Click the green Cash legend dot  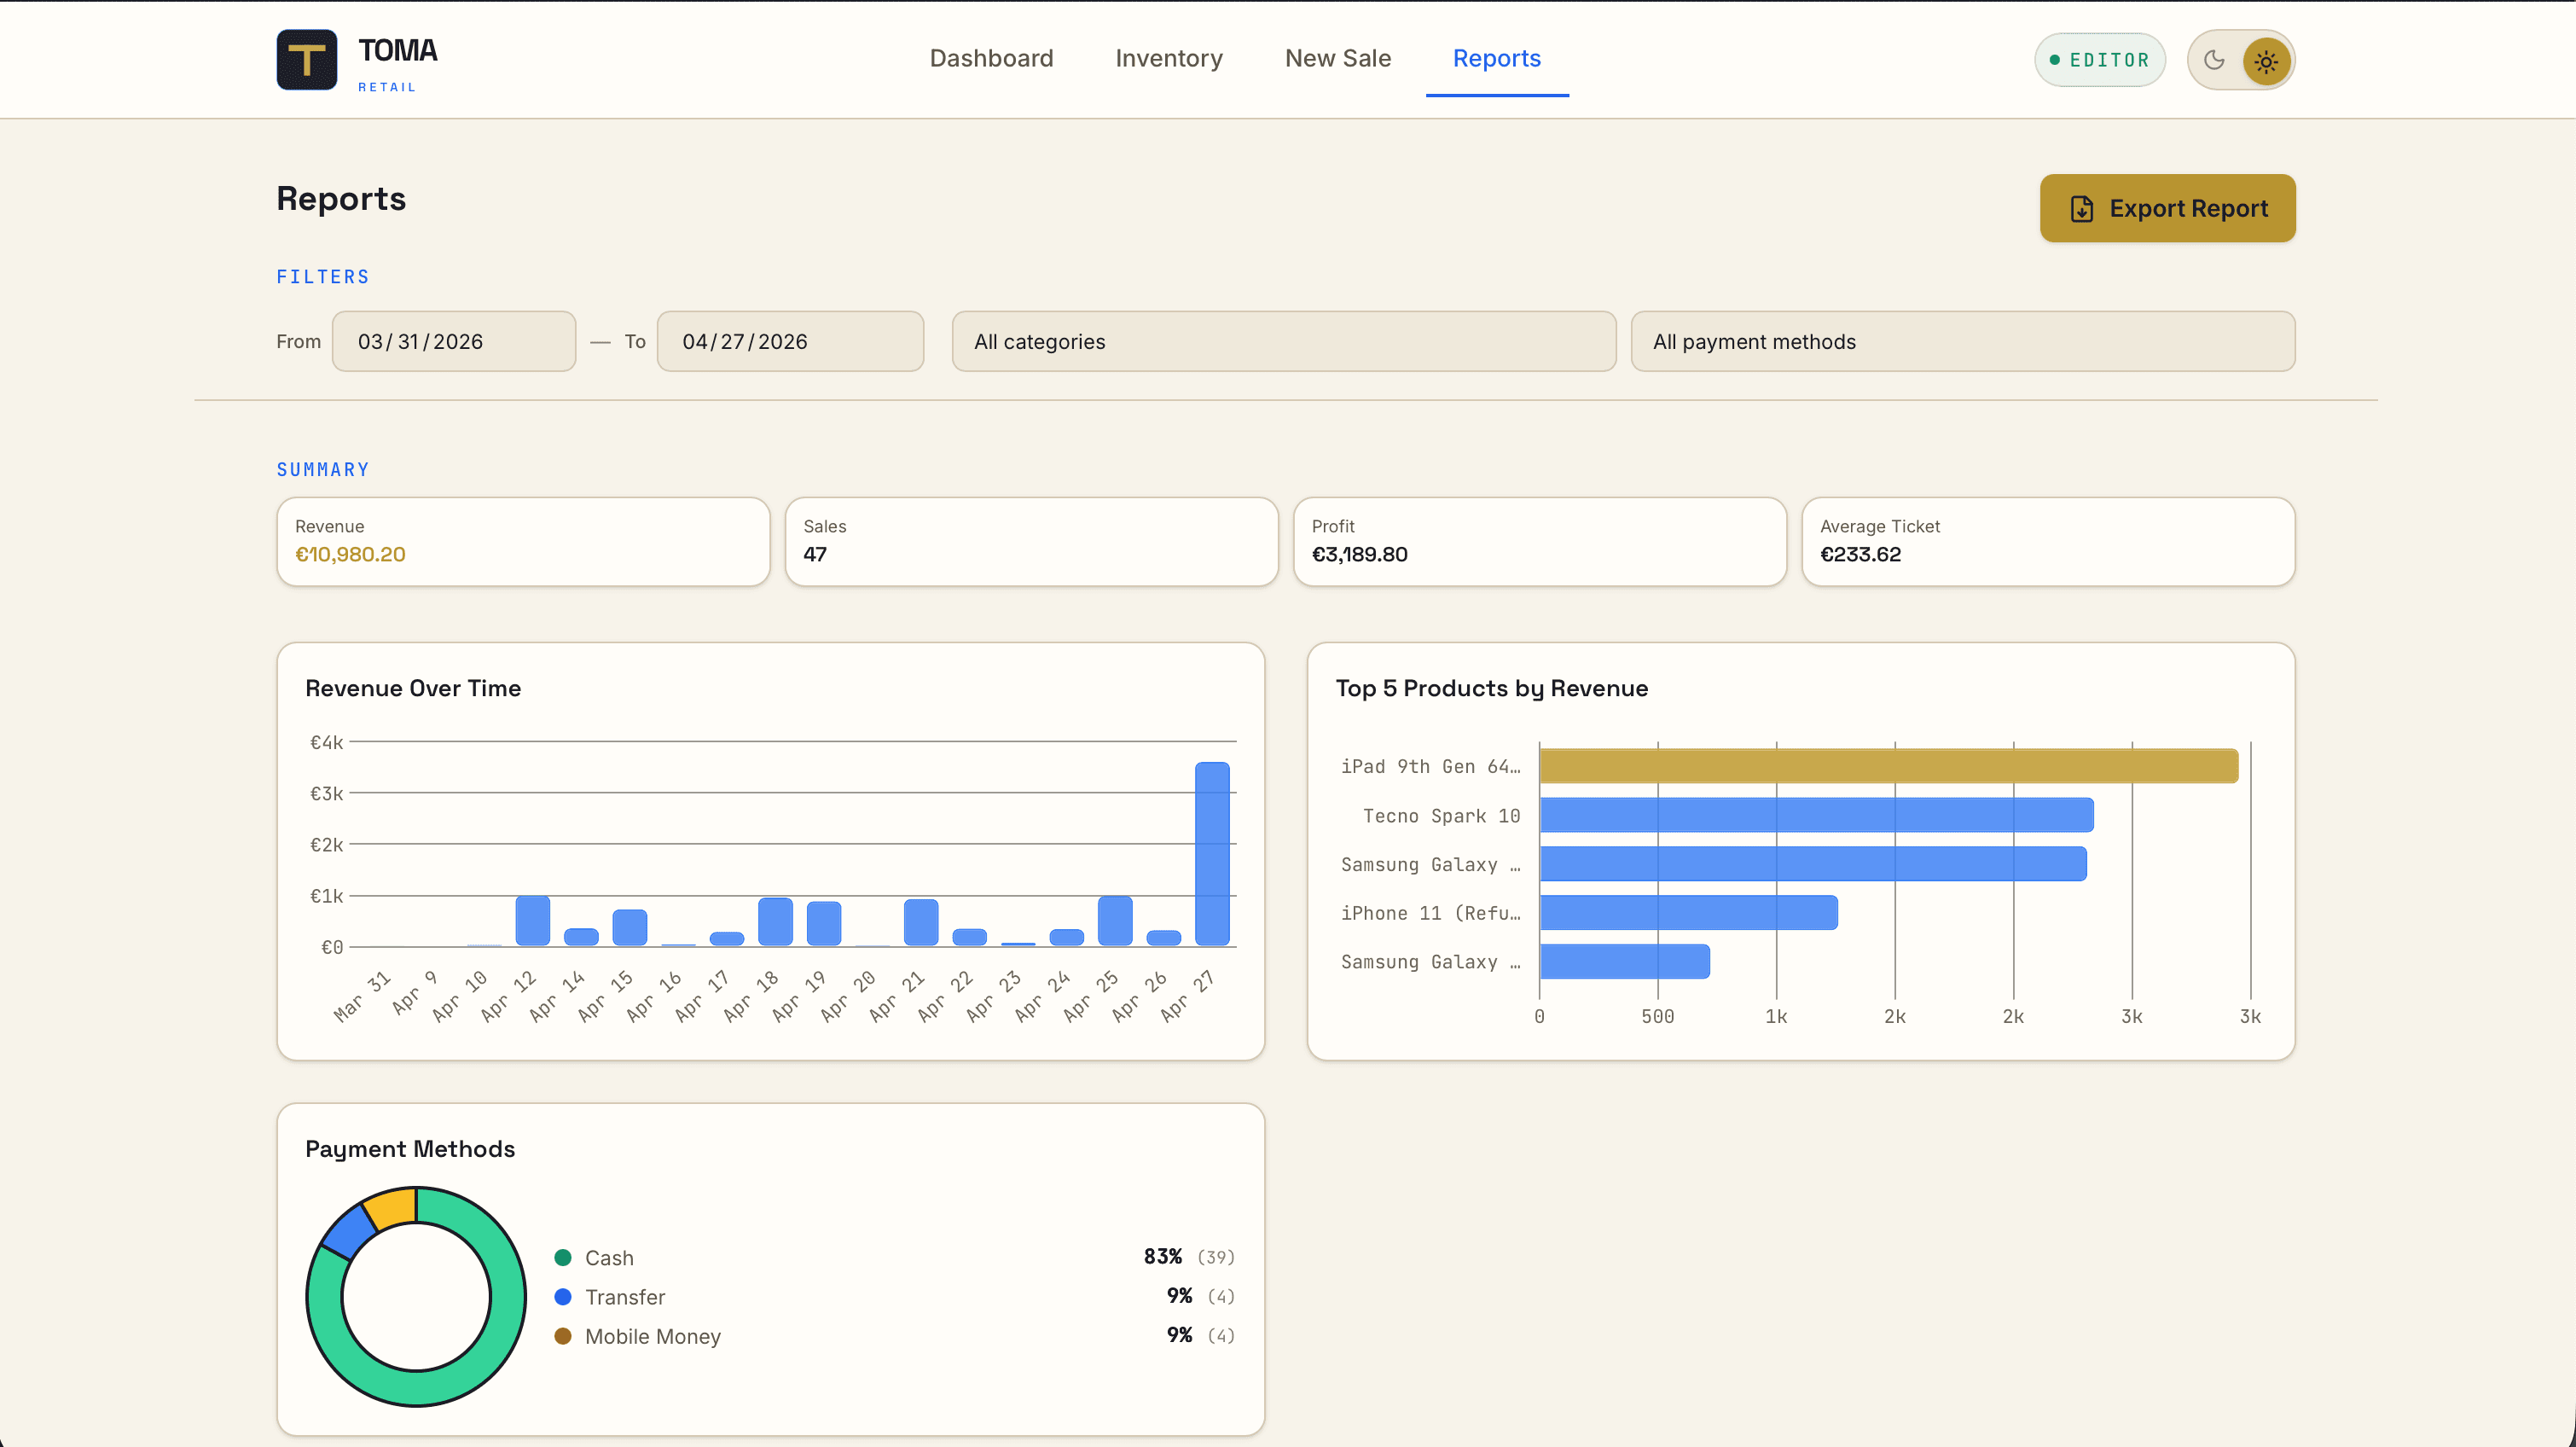(563, 1257)
